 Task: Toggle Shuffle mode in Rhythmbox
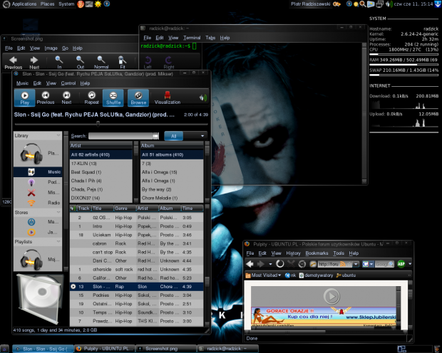(113, 98)
